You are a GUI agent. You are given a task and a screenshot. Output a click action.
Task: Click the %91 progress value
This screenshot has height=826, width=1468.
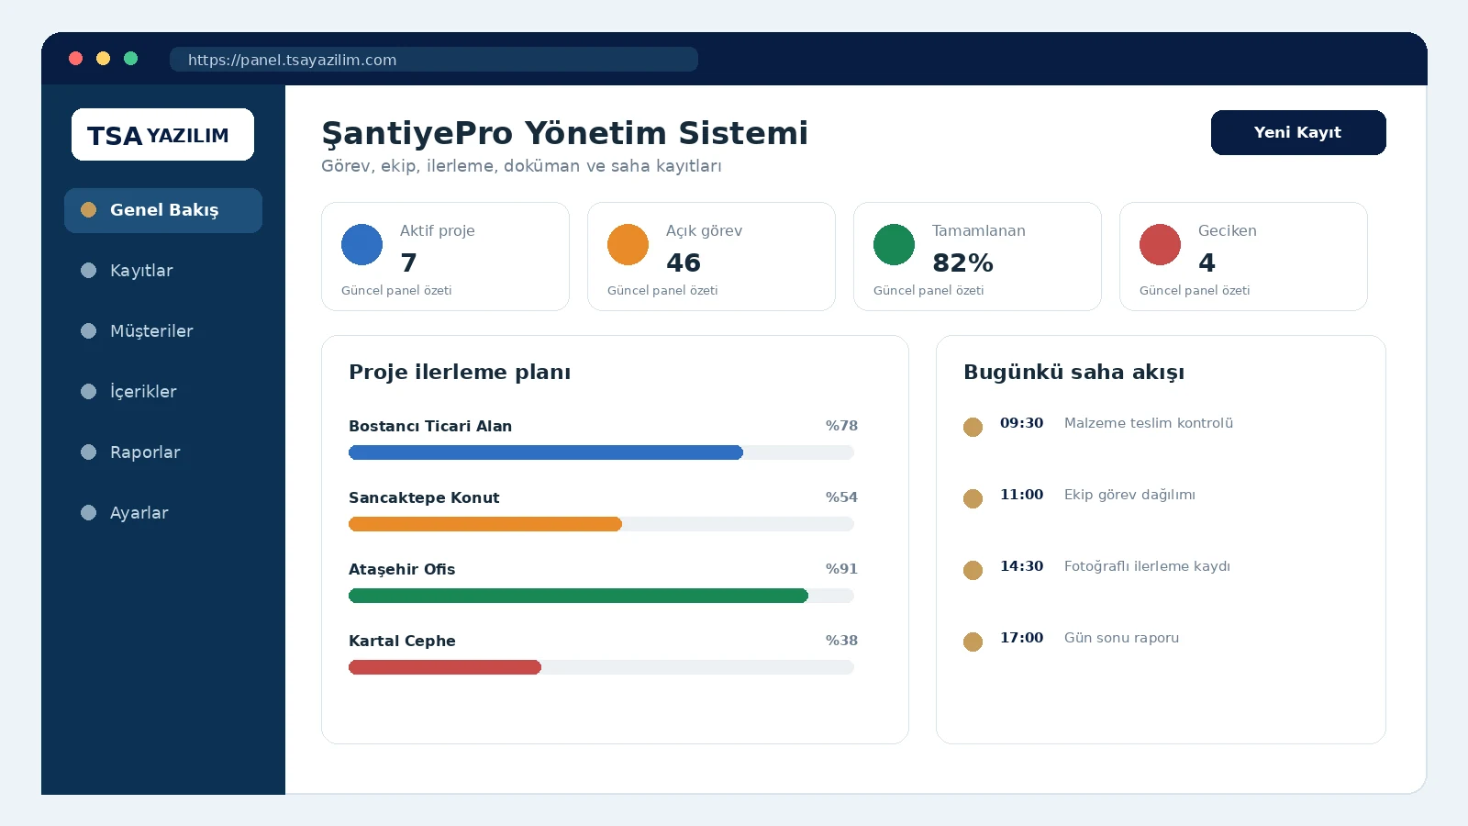click(841, 569)
